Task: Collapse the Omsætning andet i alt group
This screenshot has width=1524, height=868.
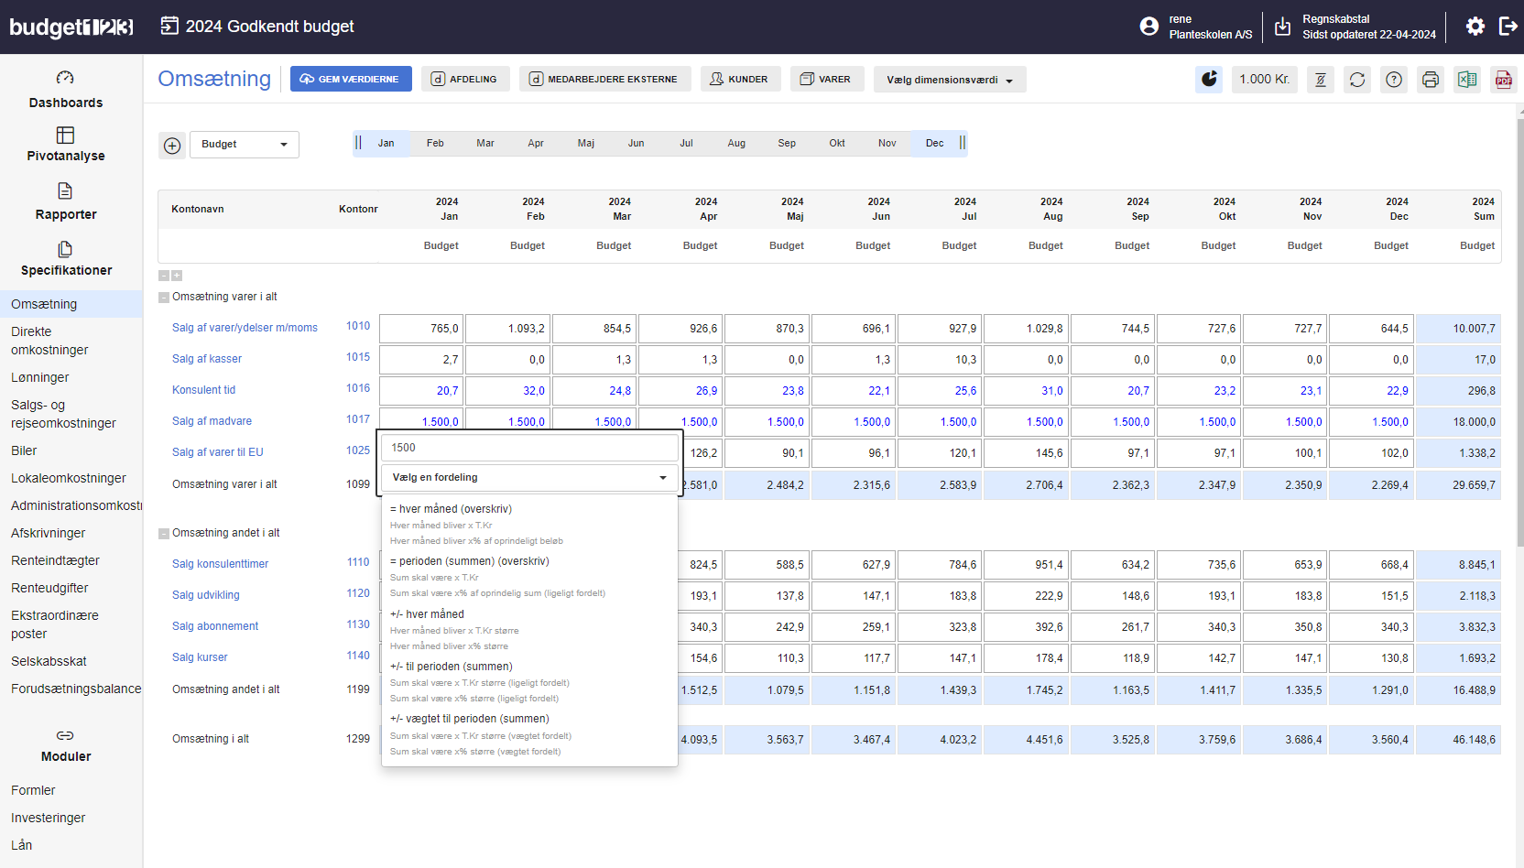Action: coord(164,534)
